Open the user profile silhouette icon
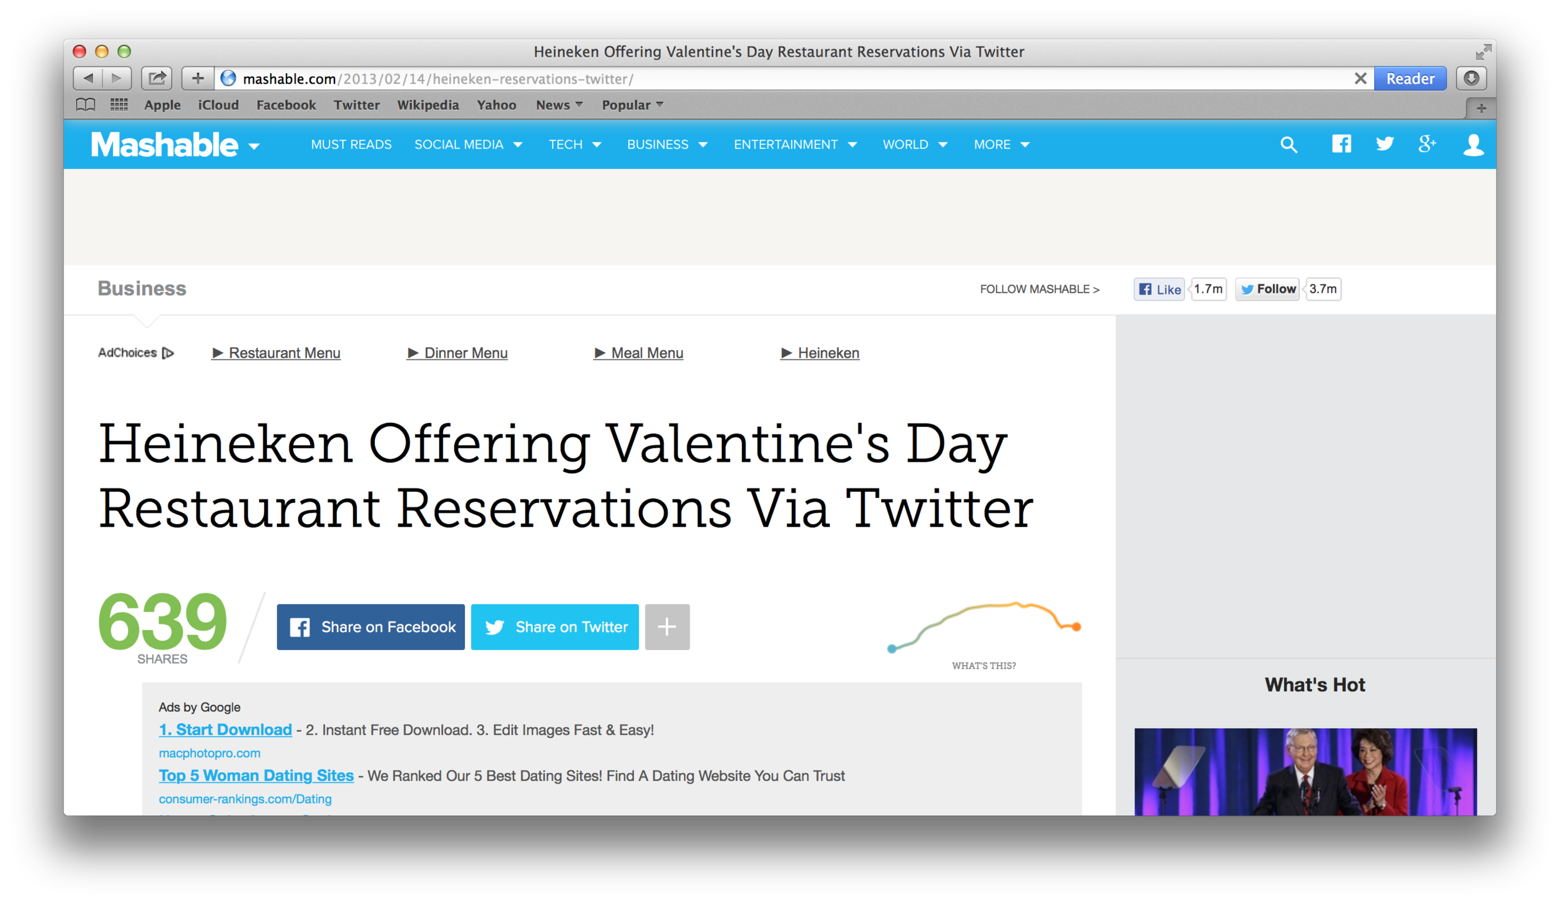This screenshot has height=904, width=1560. pos(1473,145)
